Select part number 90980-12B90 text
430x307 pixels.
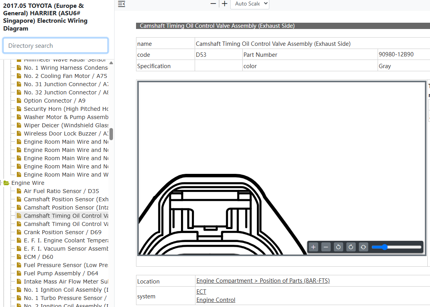(x=396, y=54)
